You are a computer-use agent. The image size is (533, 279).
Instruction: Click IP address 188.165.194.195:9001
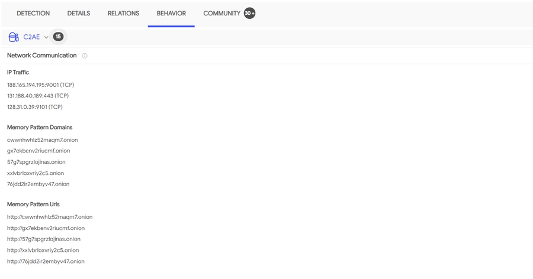40,85
